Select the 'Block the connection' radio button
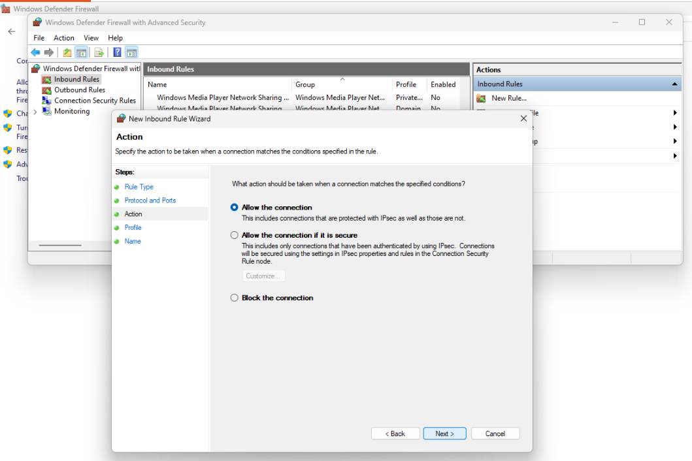 235,298
